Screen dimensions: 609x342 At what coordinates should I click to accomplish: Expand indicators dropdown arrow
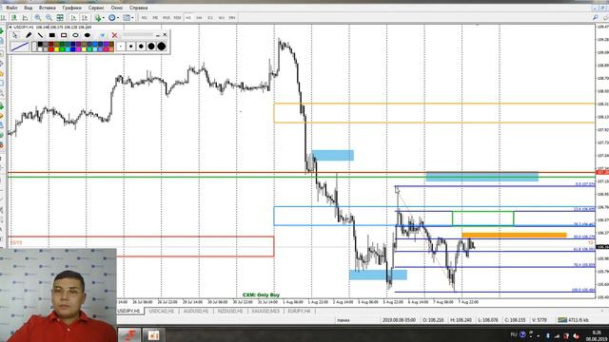tap(104, 17)
